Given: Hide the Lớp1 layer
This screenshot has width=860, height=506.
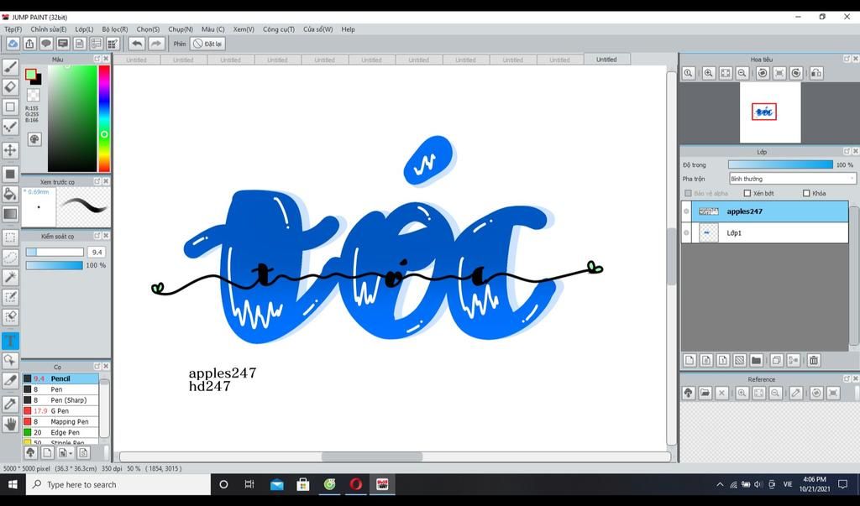Looking at the screenshot, I should (686, 232).
